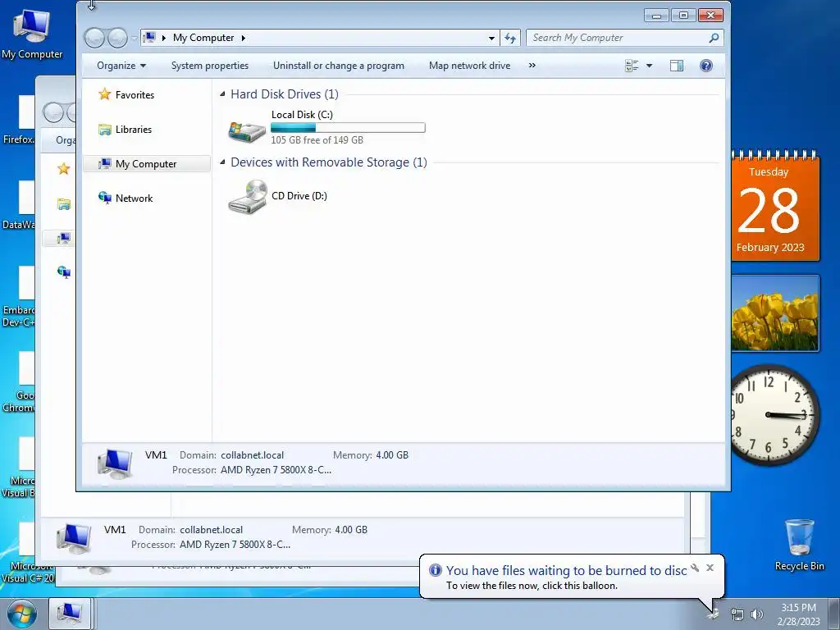The width and height of the screenshot is (840, 630).
Task: Select My Computer in navigation pane
Action: tap(147, 164)
